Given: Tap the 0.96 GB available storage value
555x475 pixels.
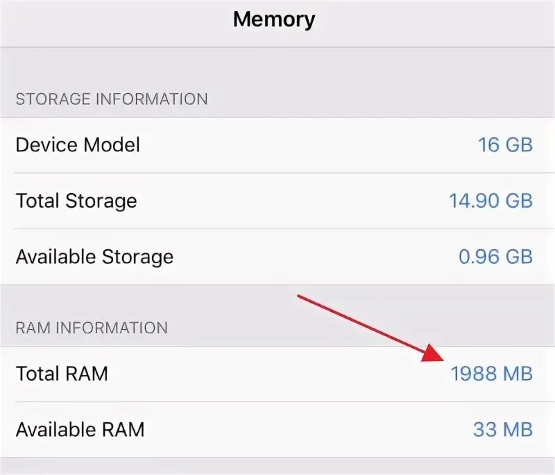Looking at the screenshot, I should [495, 257].
